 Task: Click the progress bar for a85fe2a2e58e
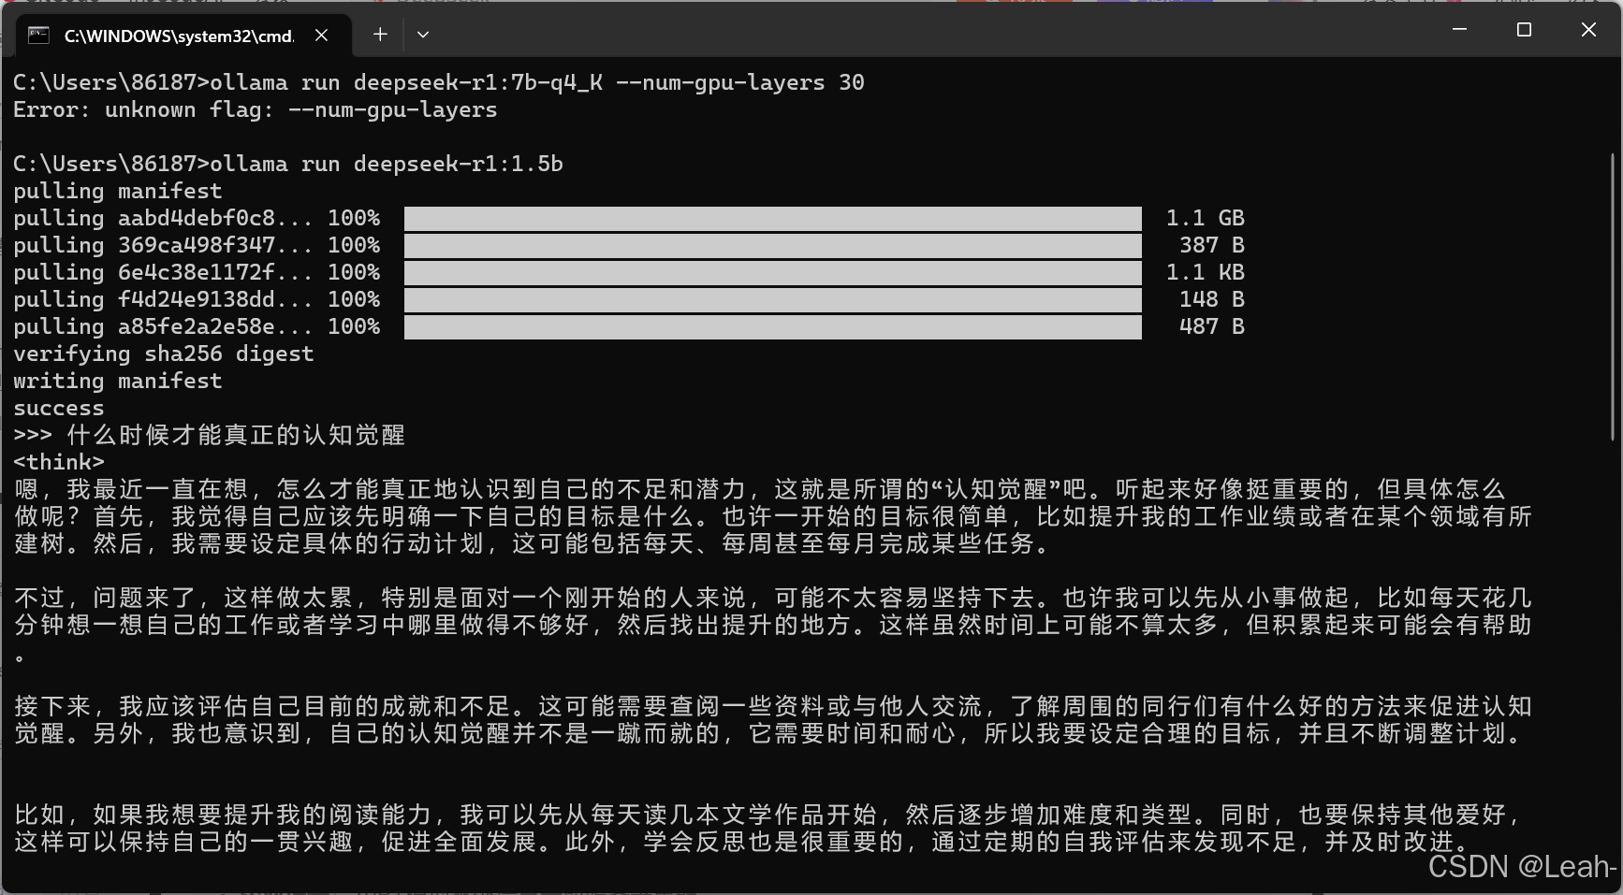(x=773, y=327)
